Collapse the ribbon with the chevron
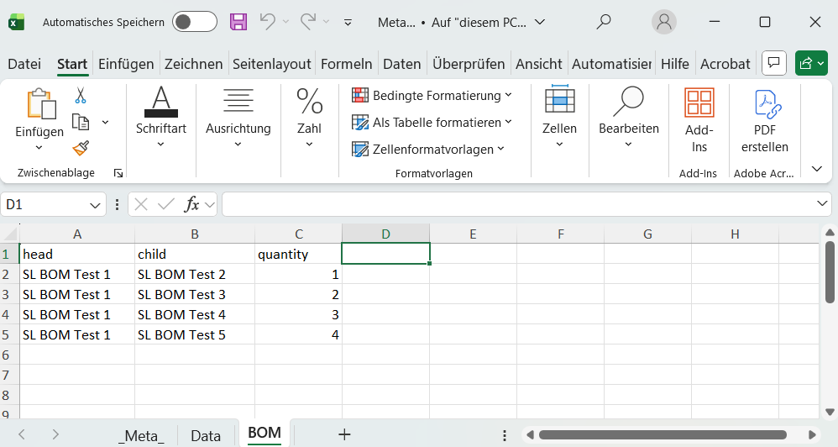 (817, 169)
